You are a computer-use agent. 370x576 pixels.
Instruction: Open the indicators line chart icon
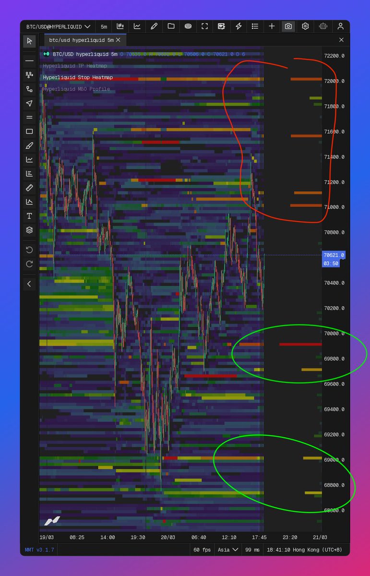click(x=137, y=26)
